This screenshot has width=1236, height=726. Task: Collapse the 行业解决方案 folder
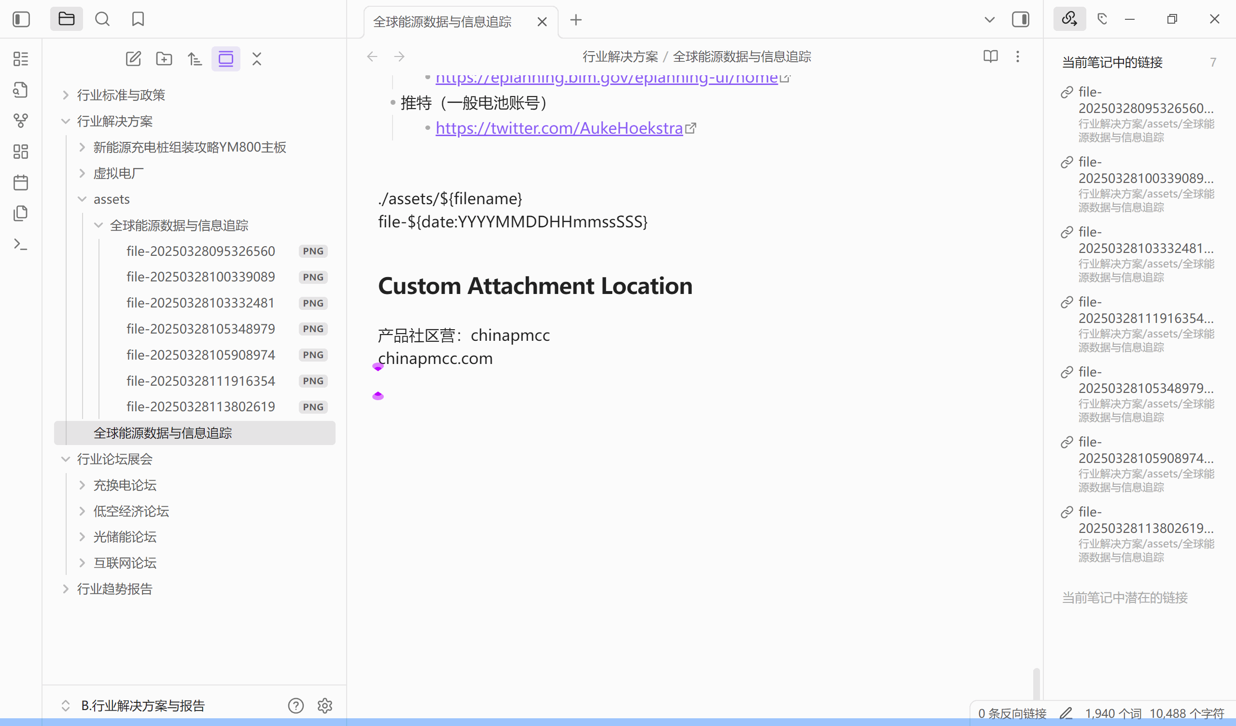[66, 121]
